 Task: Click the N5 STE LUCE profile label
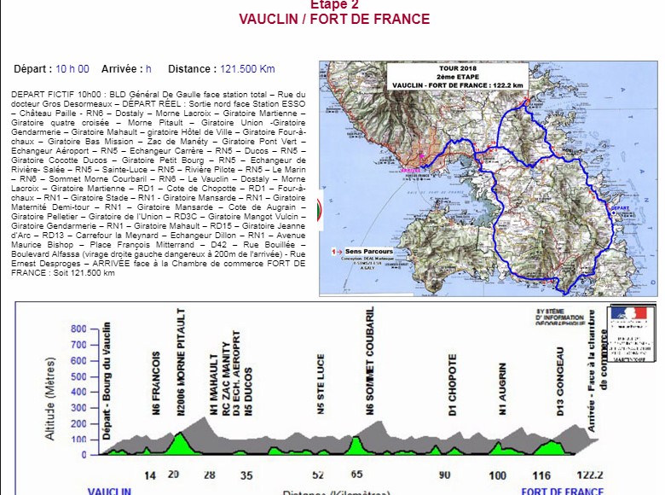(321, 384)
